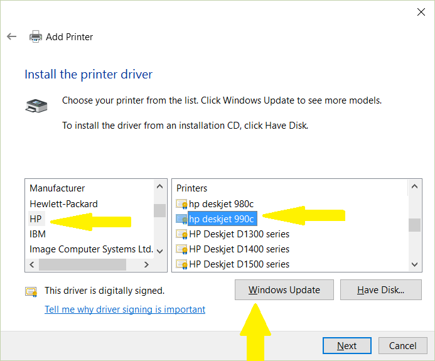Click the hp deskjet 980c driver icon
Image resolution: width=435 pixels, height=361 pixels.
181,204
